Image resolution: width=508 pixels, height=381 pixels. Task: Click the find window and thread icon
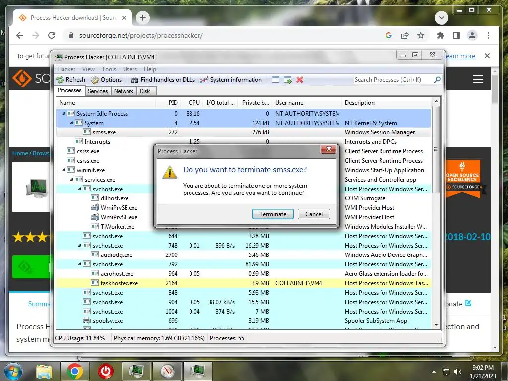coord(287,80)
